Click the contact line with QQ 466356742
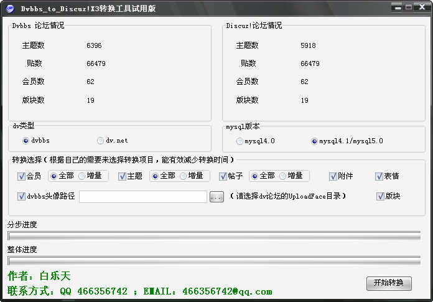The height and width of the screenshot is (302, 433). click(x=140, y=291)
